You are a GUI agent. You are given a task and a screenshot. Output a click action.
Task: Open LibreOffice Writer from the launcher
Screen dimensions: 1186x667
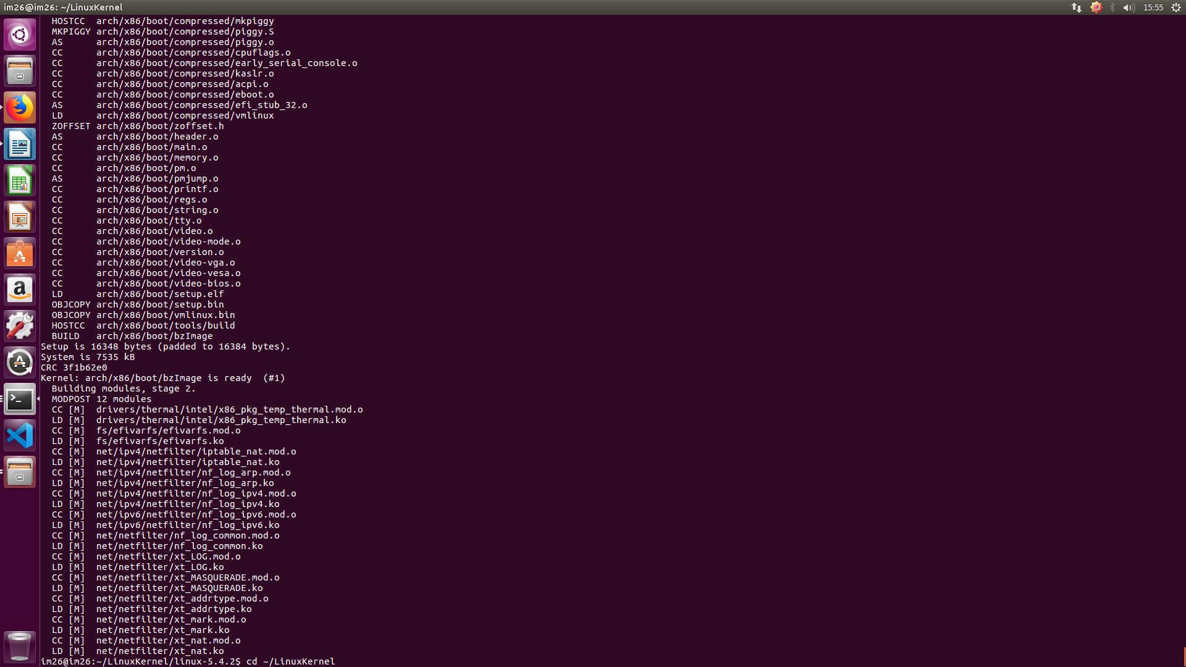tap(20, 145)
